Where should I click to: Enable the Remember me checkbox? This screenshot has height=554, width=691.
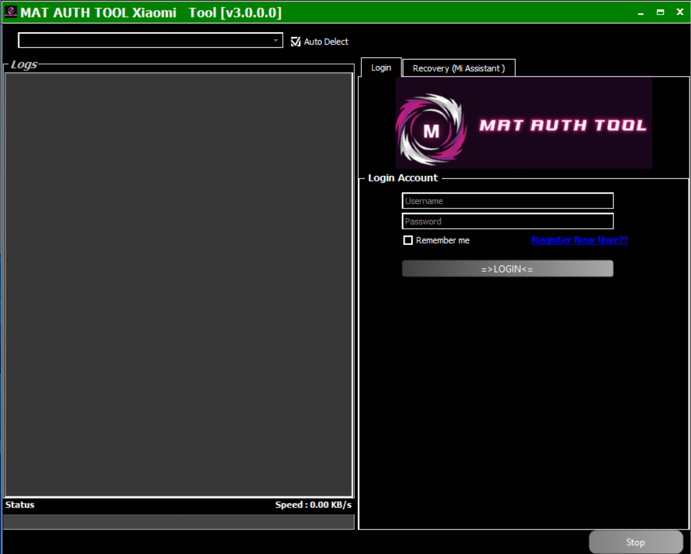408,241
